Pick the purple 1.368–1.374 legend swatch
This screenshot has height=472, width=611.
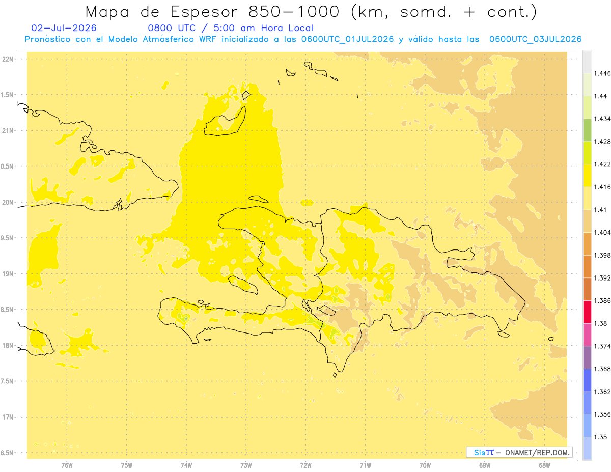587,357
